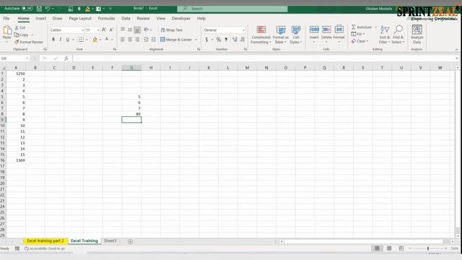Click Increase Decimal icon
The height and width of the screenshot is (260, 462).
235,39
